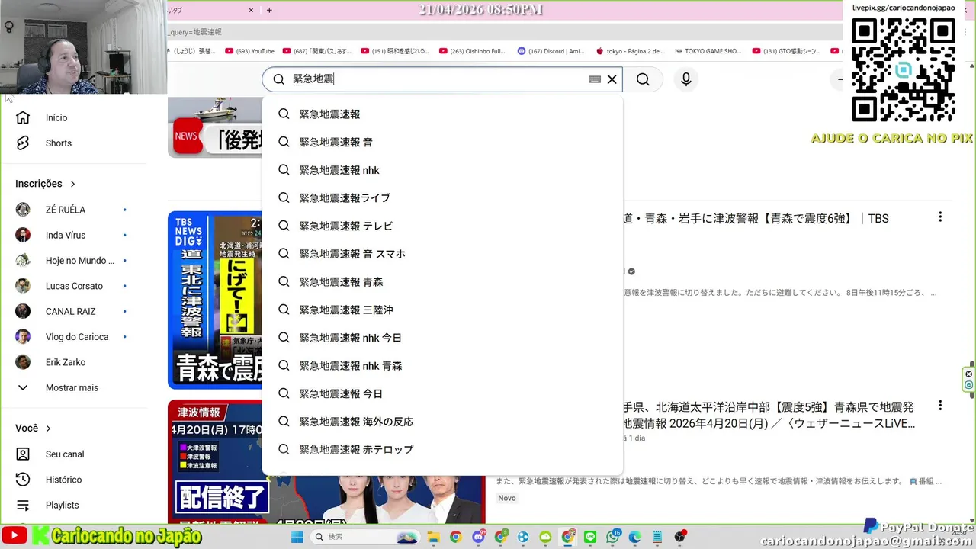Screen dimensions: 976x549
Task: Select suggestion 緊急地震速報 nhk
Action: click(x=442, y=170)
